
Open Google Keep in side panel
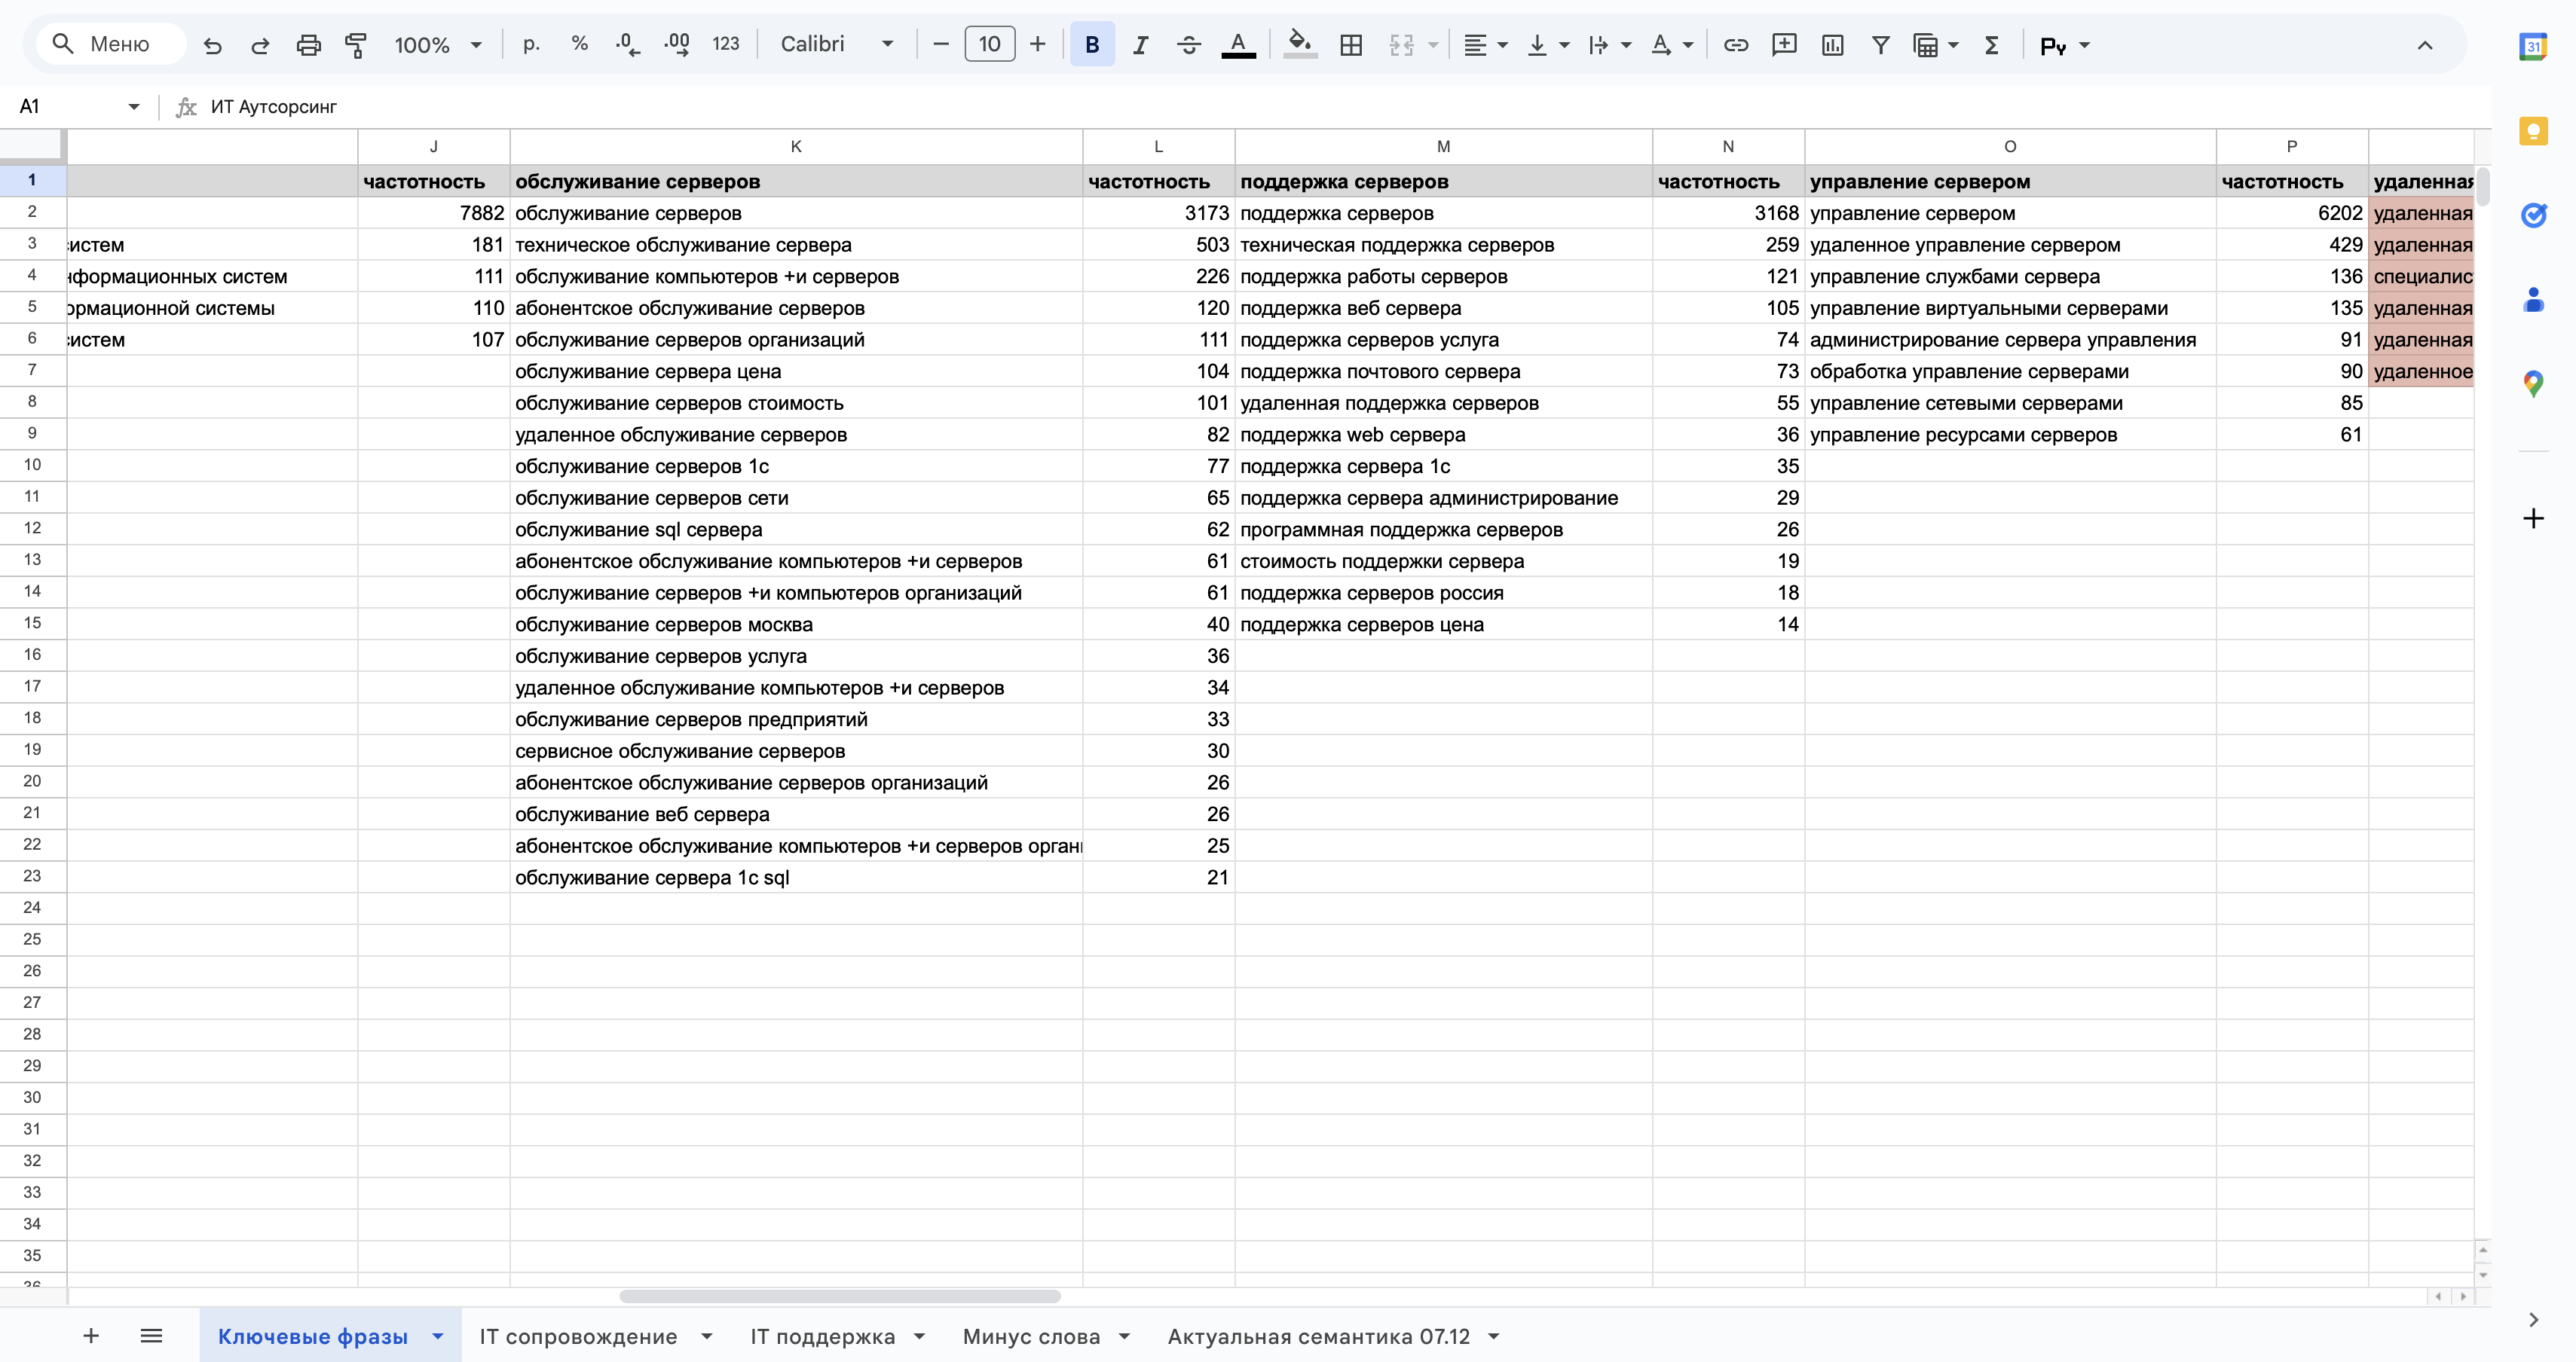(2532, 131)
